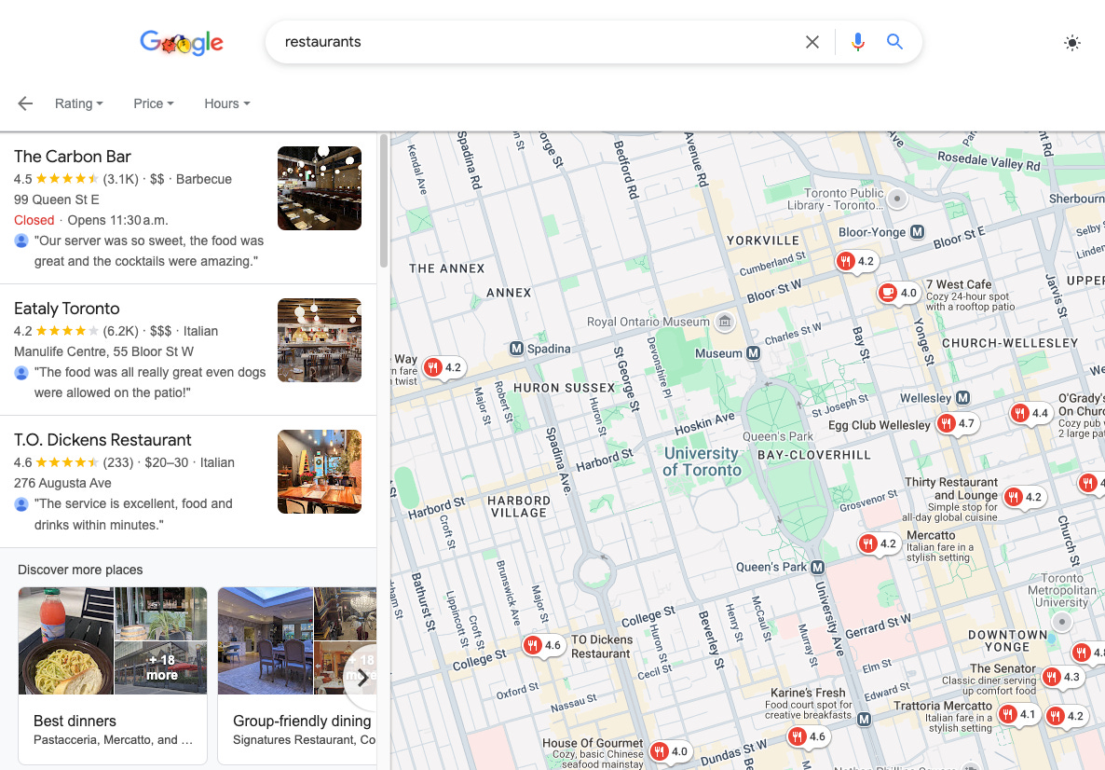This screenshot has height=770, width=1105.
Task: Click the Bloor-Yonge subway station marker
Action: coord(917,231)
